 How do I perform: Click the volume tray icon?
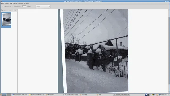[155, 95]
